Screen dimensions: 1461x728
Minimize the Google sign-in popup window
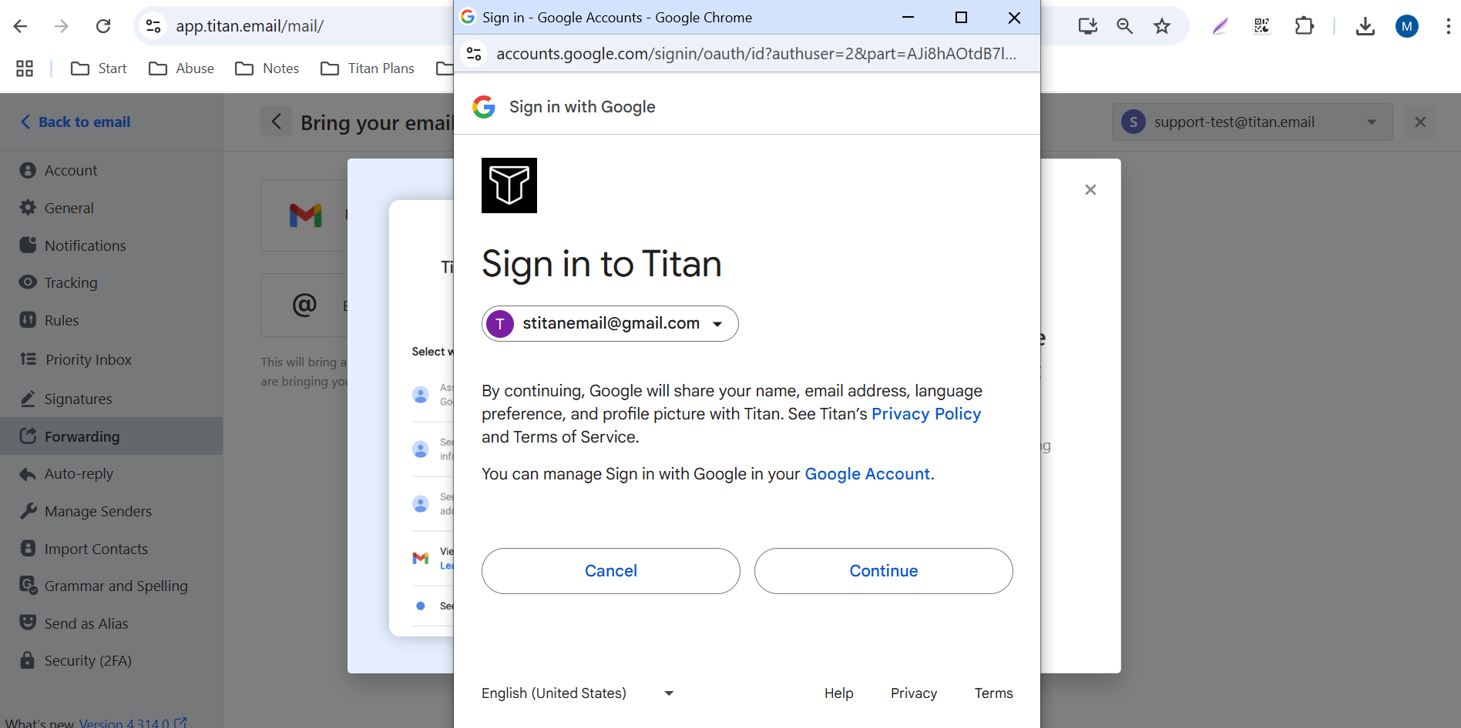[909, 17]
